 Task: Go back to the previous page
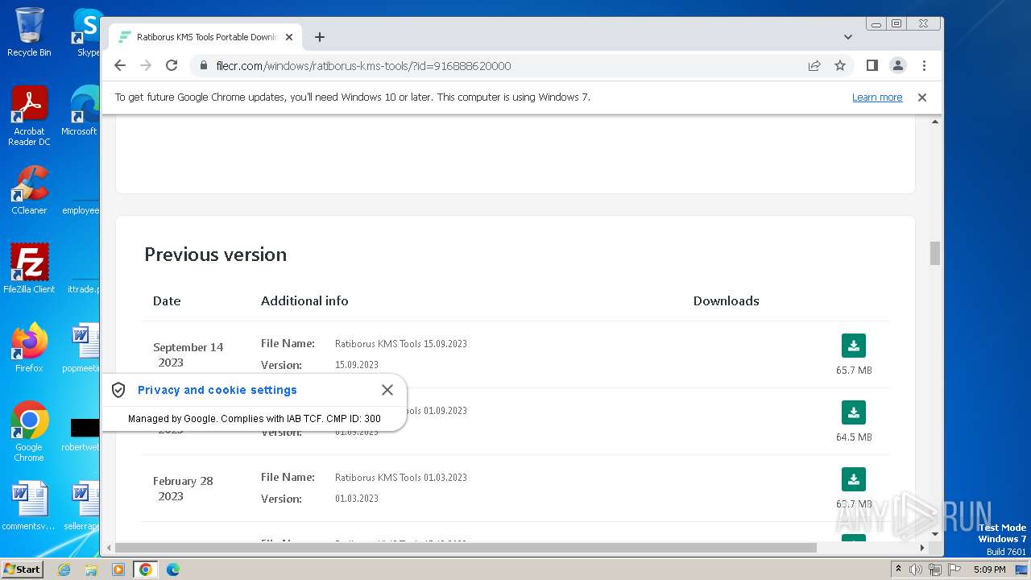(x=120, y=65)
